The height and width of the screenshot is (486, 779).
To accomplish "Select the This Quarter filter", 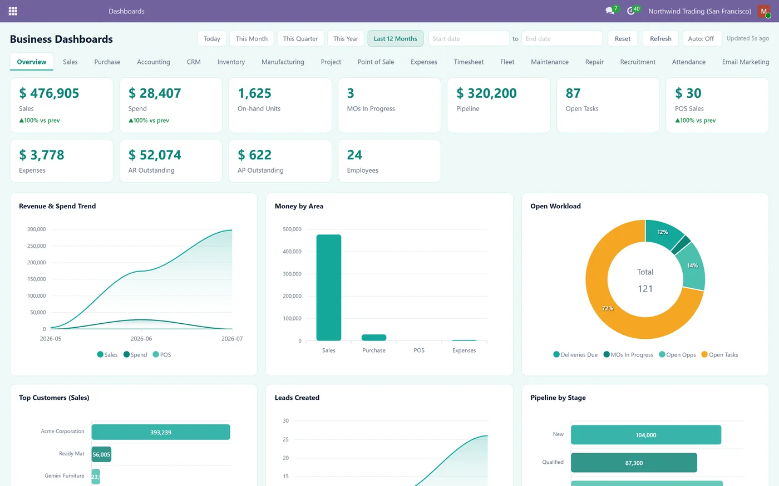I will pos(300,38).
